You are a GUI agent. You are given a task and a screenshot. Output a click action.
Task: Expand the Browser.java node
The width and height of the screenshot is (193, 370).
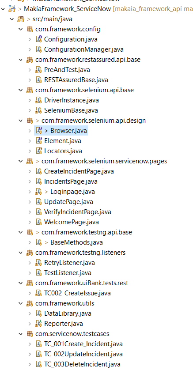30,131
